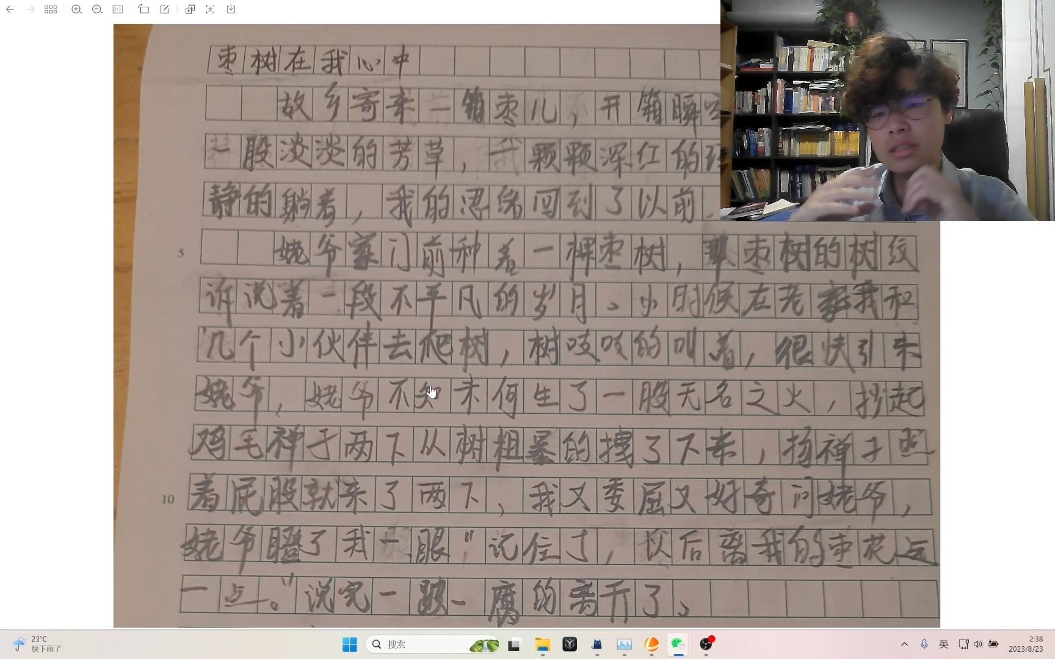Screen dimensions: 1055x659
Task: Open the cat icon app on taskbar
Action: point(597,644)
